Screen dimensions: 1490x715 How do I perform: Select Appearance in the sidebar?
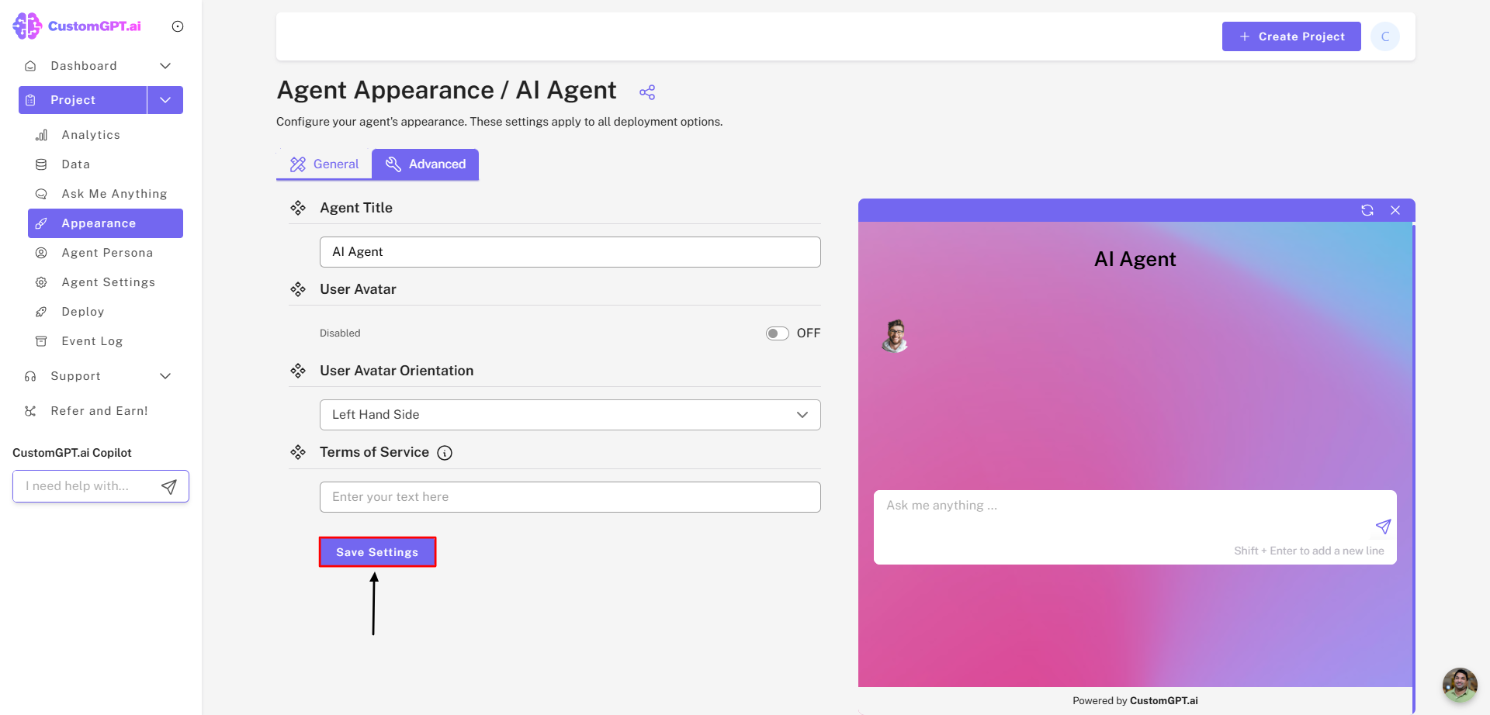click(x=106, y=223)
